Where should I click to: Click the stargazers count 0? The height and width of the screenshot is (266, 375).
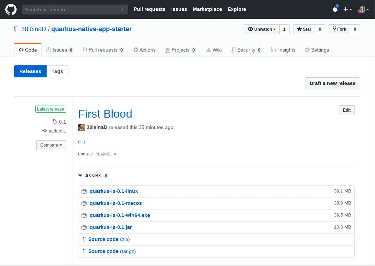tap(320, 29)
